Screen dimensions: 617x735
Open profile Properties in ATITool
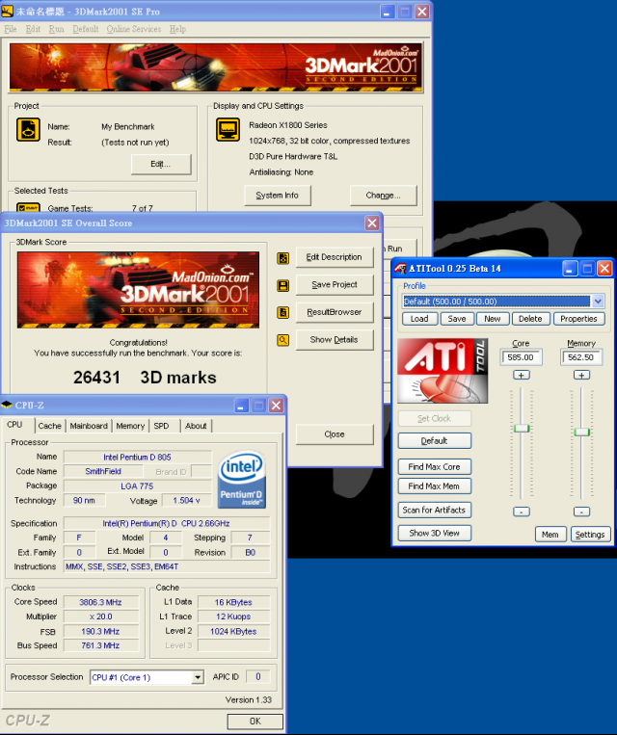[579, 319]
